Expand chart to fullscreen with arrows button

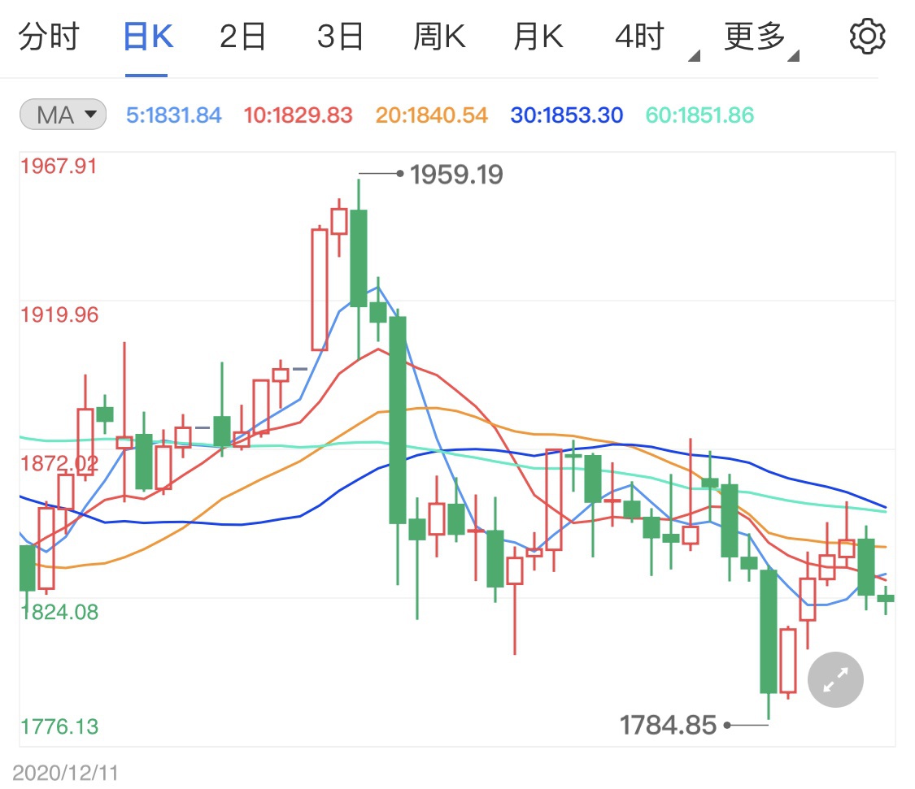coord(835,679)
